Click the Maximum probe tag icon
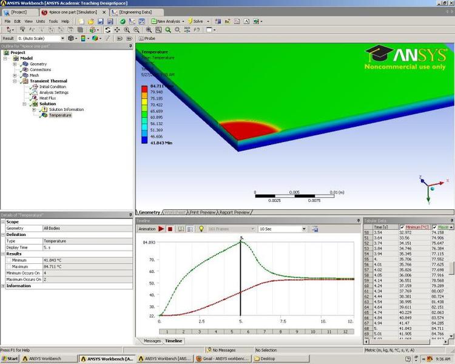The height and width of the screenshot is (364, 455). [x=120, y=38]
